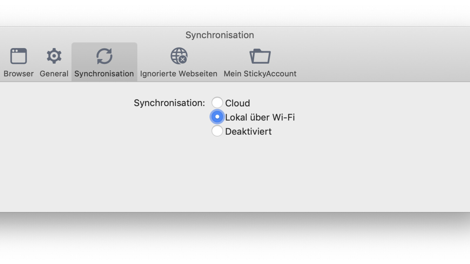The width and height of the screenshot is (470, 264).
Task: Click the Ignorierte Webseiten globe icon
Action: pyautogui.click(x=179, y=56)
